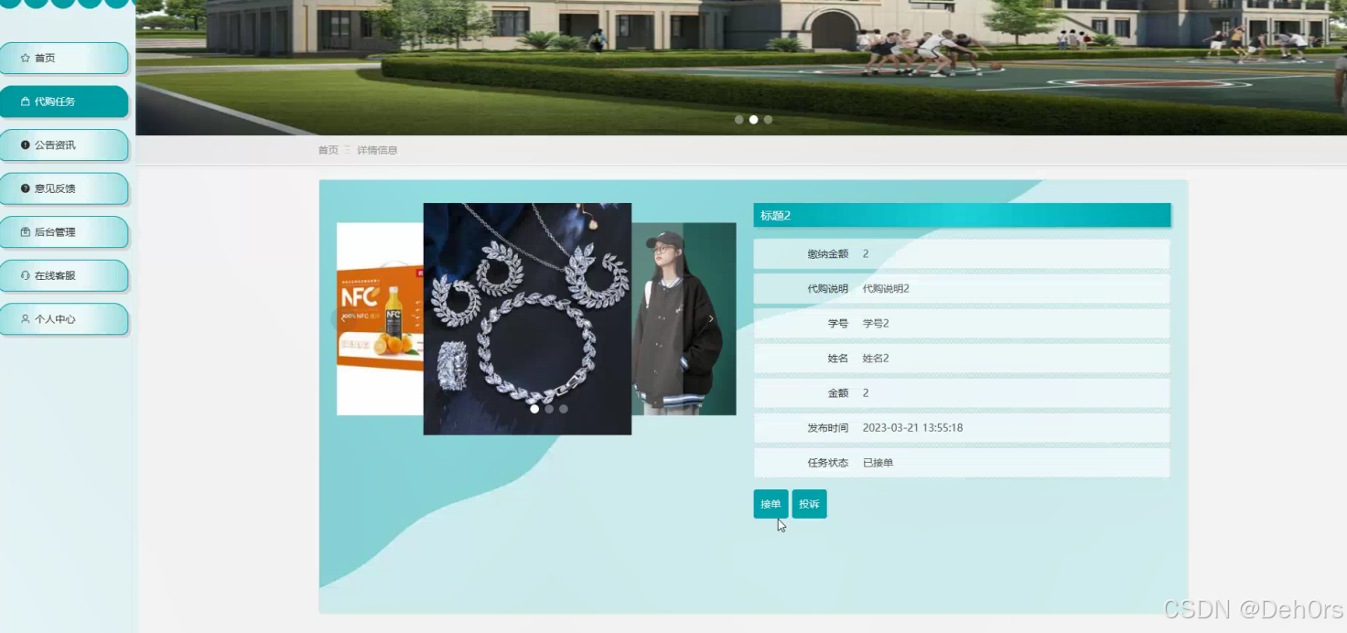Click the 金额 row label

click(x=837, y=393)
